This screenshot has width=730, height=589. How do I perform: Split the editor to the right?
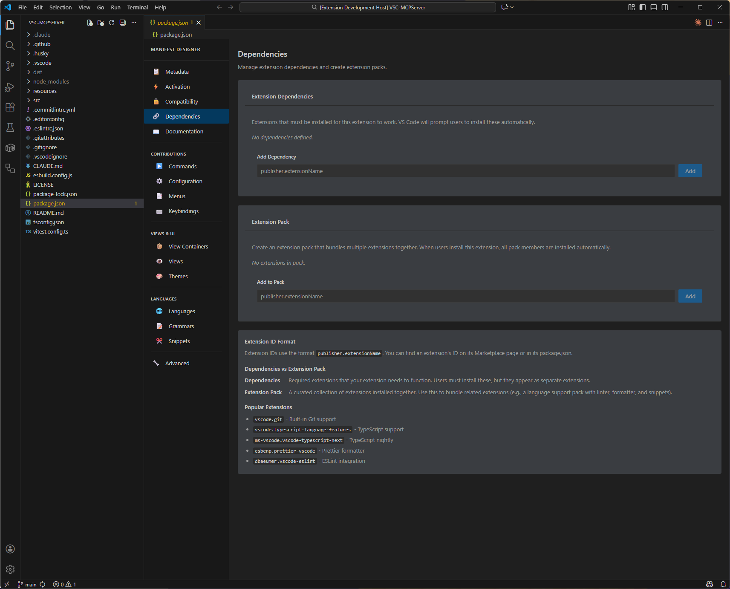click(709, 23)
